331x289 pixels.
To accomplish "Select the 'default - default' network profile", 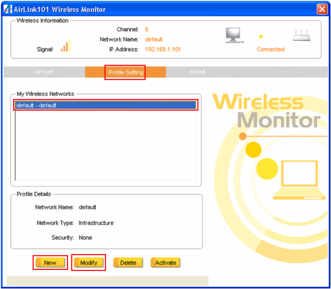I will 105,105.
